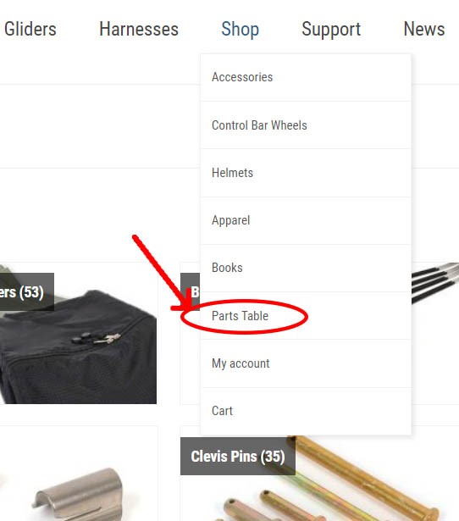Open the Support nav item

pyautogui.click(x=331, y=30)
